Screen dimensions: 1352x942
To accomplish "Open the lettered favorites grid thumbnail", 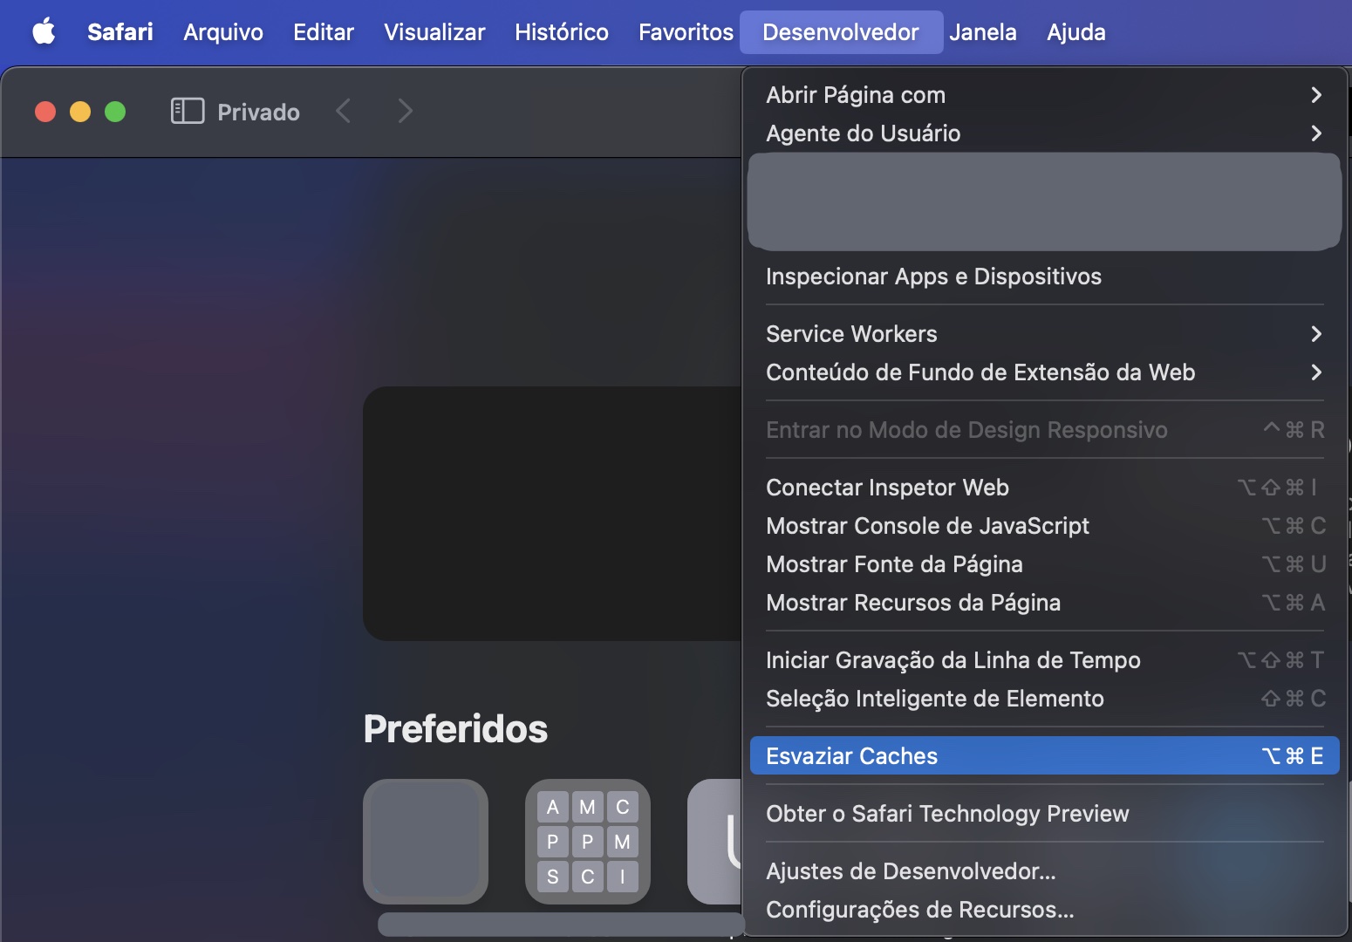I will (x=587, y=842).
